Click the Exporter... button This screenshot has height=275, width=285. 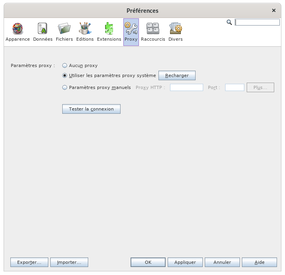click(29, 262)
